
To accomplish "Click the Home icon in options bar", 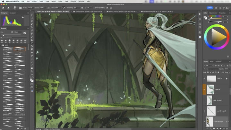I will 3,7.
